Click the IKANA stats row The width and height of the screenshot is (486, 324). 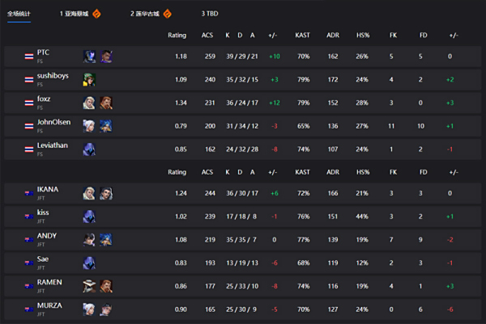point(243,194)
